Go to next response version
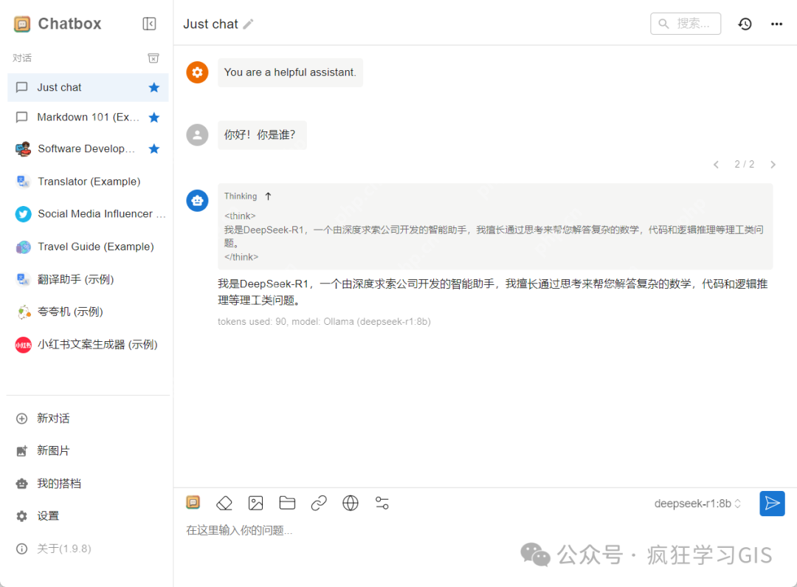797x587 pixels. (773, 165)
